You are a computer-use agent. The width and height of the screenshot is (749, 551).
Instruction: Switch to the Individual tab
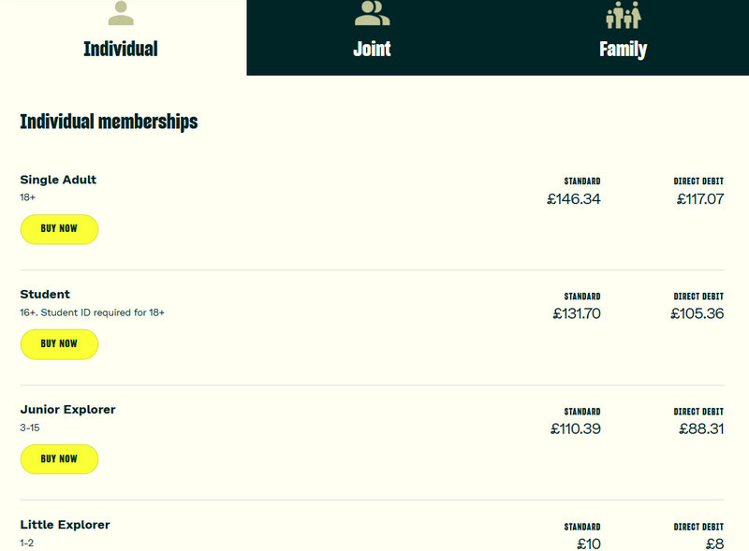pyautogui.click(x=121, y=49)
